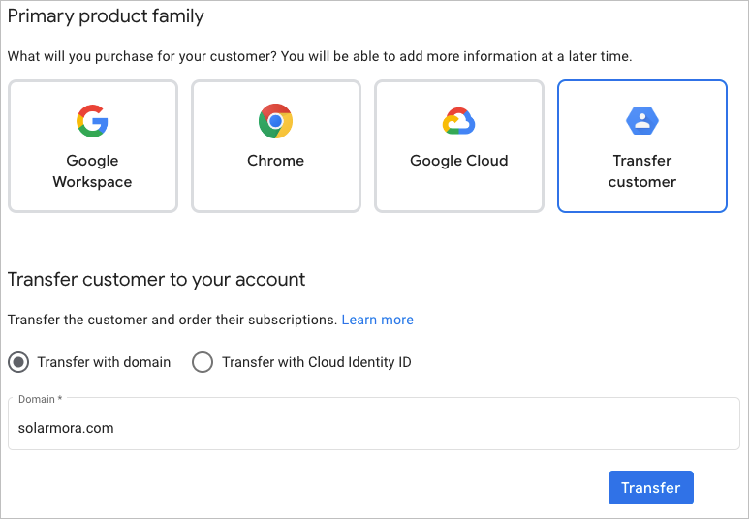Select the Transfer with Cloud Identity ID radio
The height and width of the screenshot is (519, 749).
coord(203,362)
